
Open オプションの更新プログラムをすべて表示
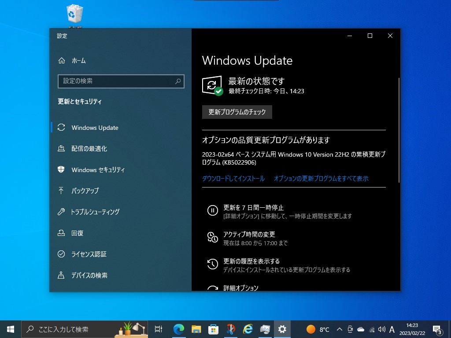[322, 178]
